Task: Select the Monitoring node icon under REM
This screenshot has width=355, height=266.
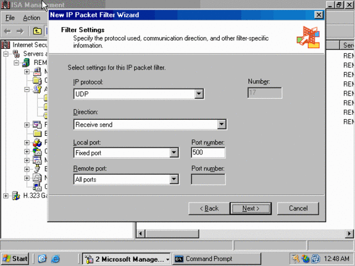Action: tap(37, 72)
